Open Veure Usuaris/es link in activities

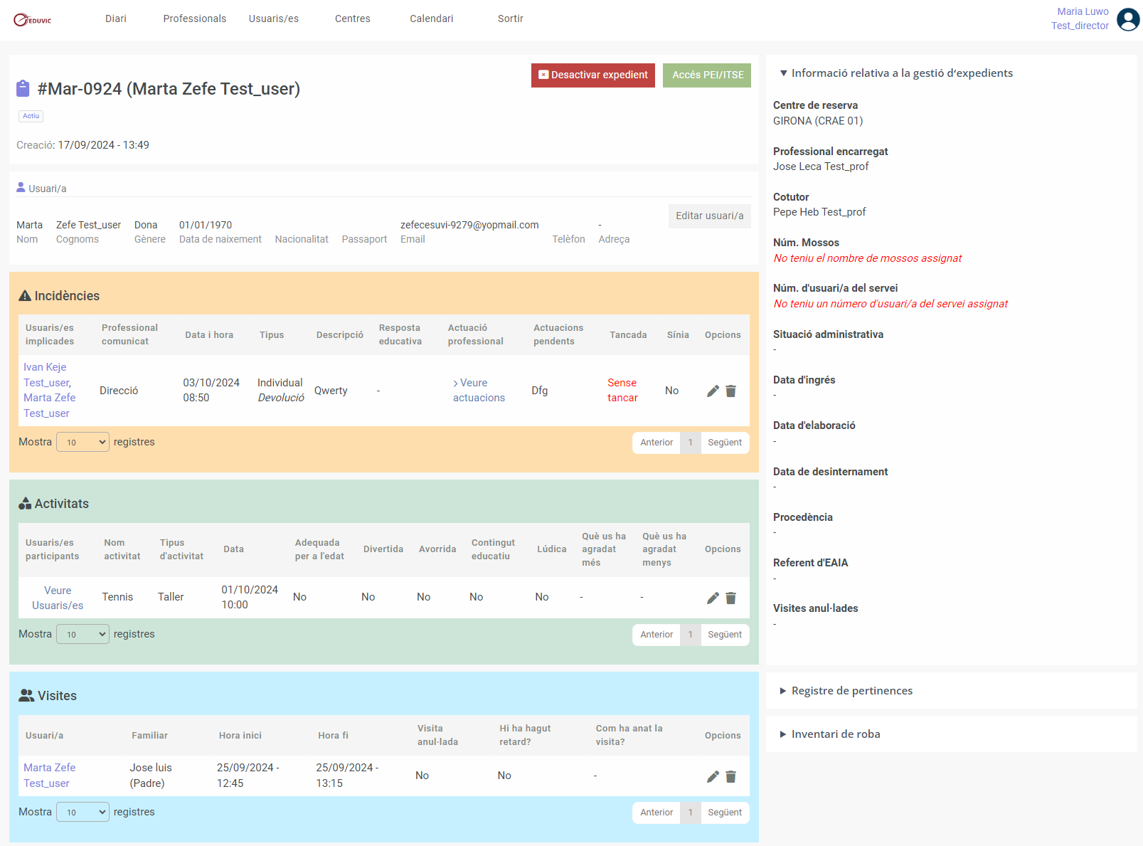[58, 598]
